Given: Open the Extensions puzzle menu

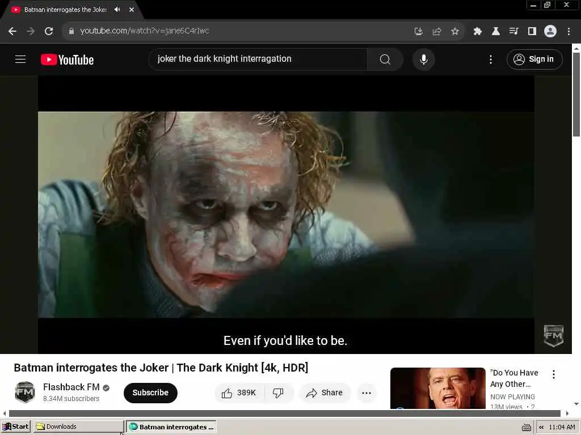Looking at the screenshot, I should pos(478,32).
